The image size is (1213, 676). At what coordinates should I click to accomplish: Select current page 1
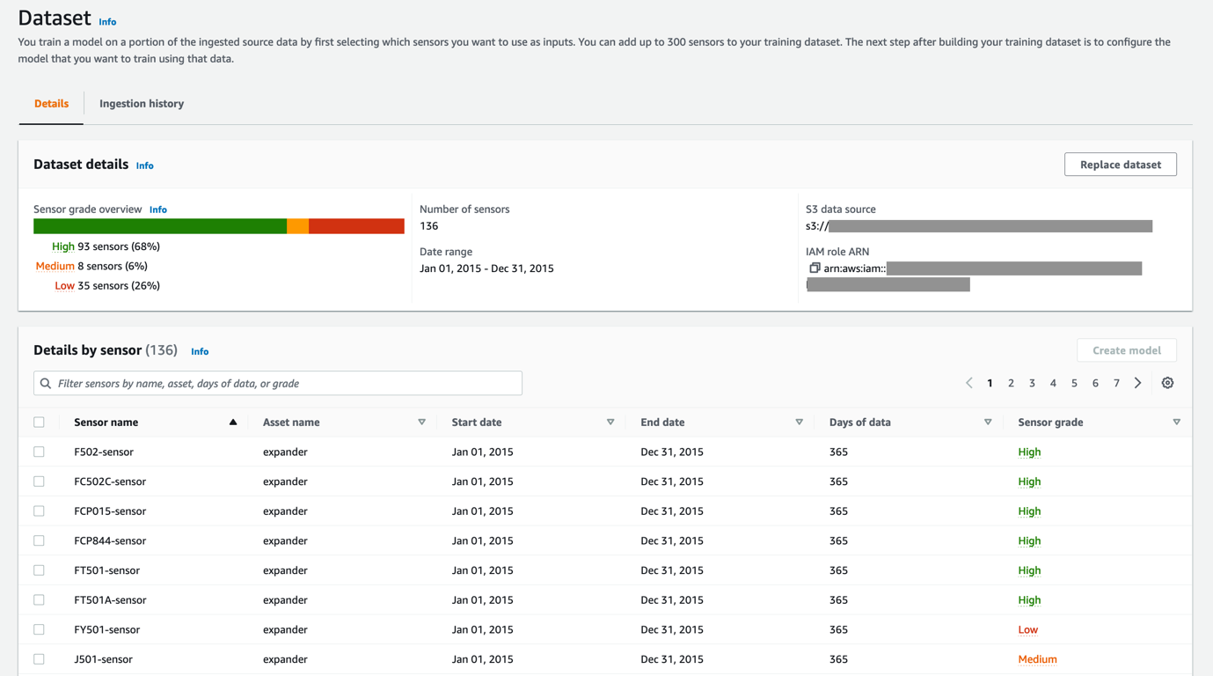coord(990,383)
